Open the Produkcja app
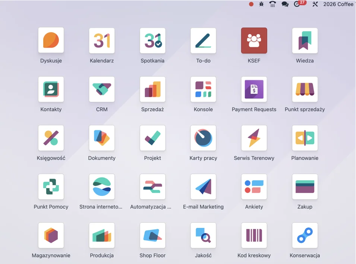Screen dimensions: 356x264 [x=102, y=235]
